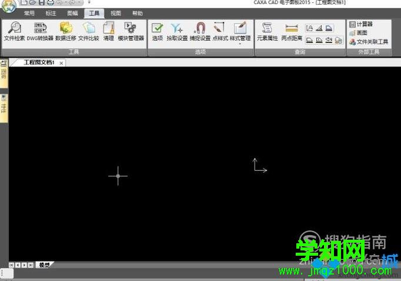
Task: Switch to the 图幅 ribbon tab
Action: coord(72,14)
